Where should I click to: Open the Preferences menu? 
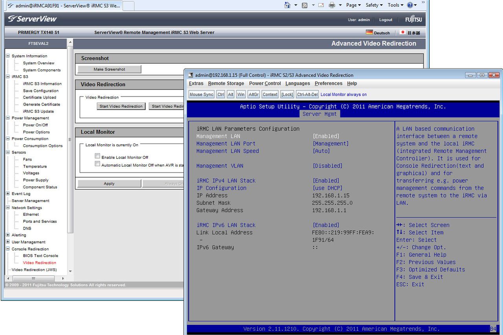coord(329,84)
